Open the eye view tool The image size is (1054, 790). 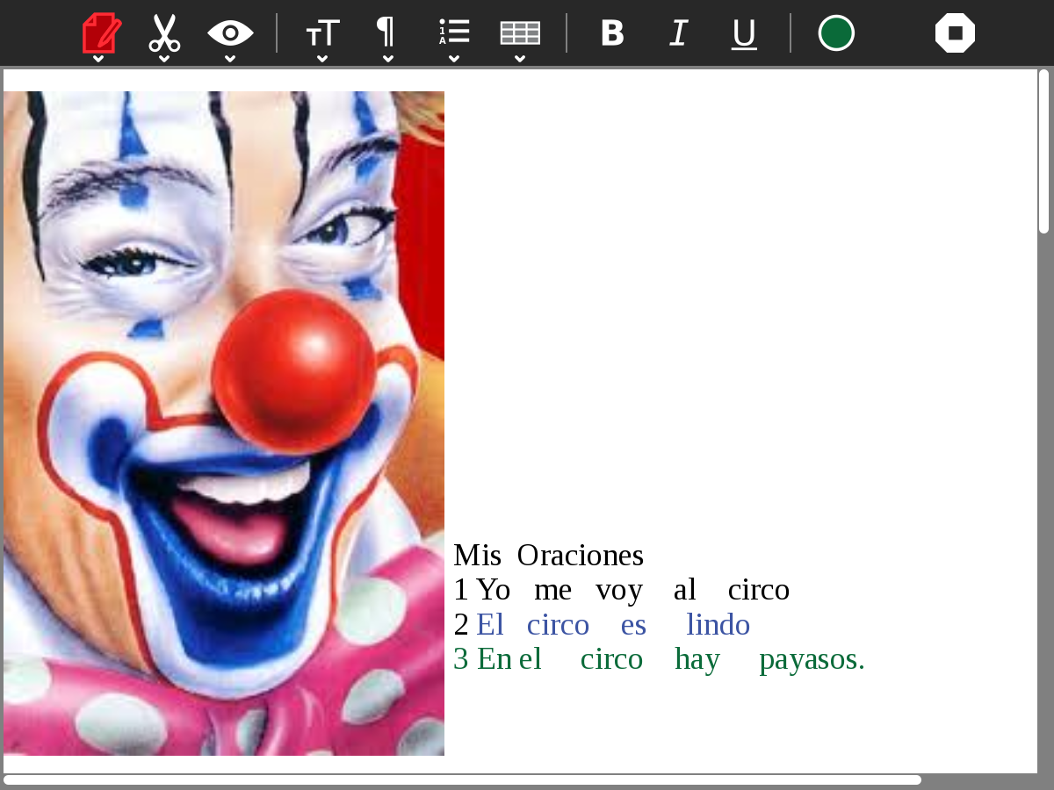230,32
